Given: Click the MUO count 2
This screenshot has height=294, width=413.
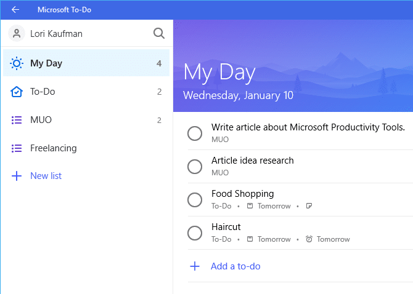Looking at the screenshot, I should point(160,121).
